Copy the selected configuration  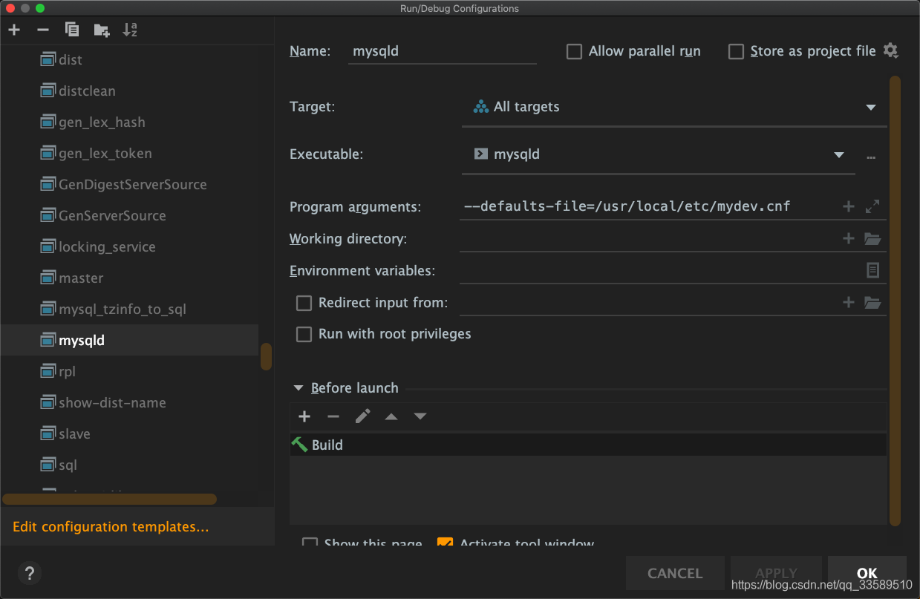72,30
